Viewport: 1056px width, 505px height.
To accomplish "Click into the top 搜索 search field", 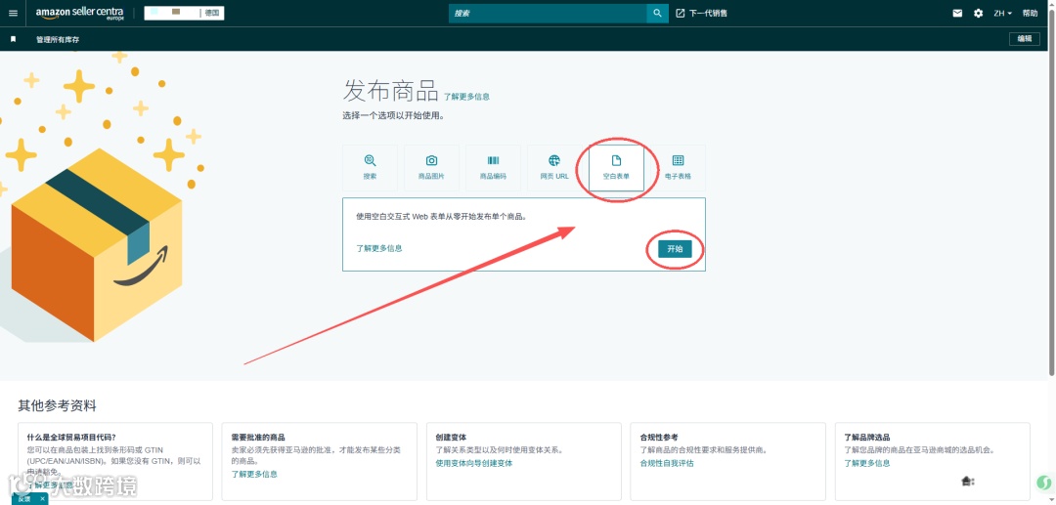I will (x=548, y=14).
